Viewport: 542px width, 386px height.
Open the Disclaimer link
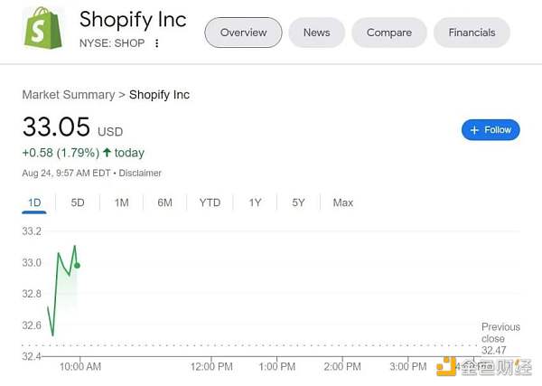pyautogui.click(x=140, y=173)
